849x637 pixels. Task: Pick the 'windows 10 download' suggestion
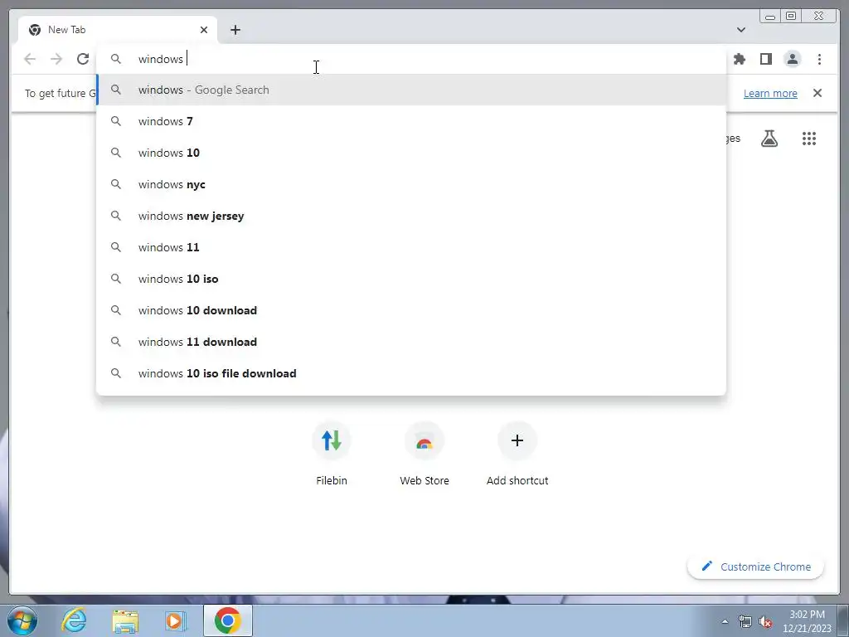pos(411,310)
